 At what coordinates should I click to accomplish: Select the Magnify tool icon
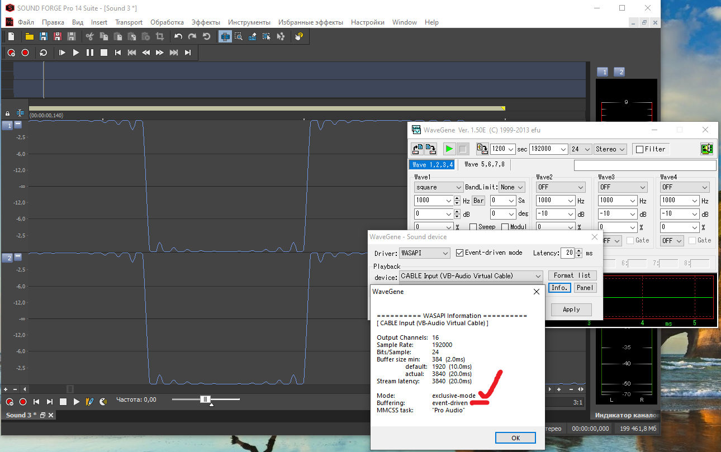point(239,36)
